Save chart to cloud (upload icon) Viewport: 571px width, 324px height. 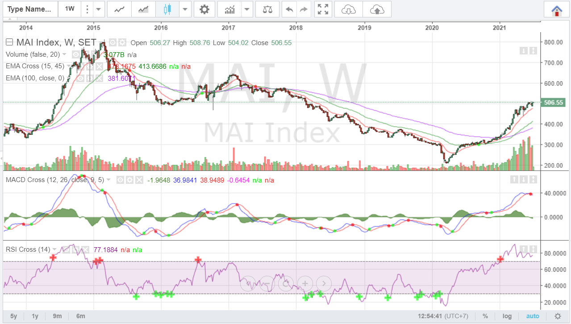pos(377,9)
